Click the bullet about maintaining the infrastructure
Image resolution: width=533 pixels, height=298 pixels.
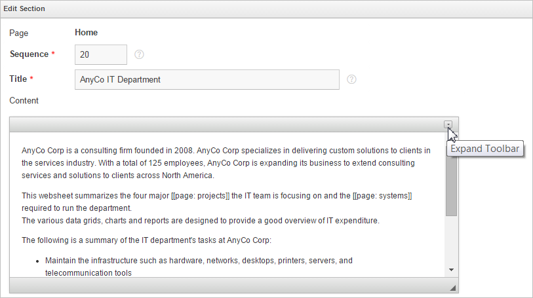pyautogui.click(x=199, y=267)
